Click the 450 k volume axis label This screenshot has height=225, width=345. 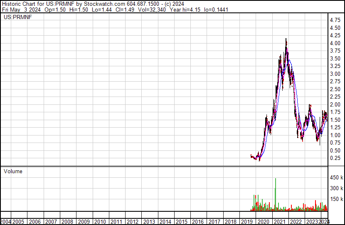tap(336, 178)
